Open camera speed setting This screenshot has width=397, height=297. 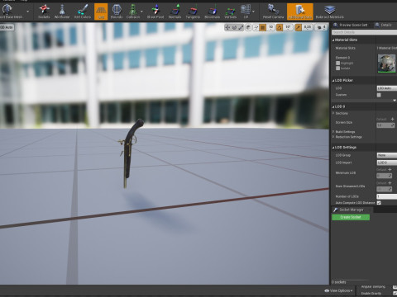pyautogui.click(x=321, y=27)
